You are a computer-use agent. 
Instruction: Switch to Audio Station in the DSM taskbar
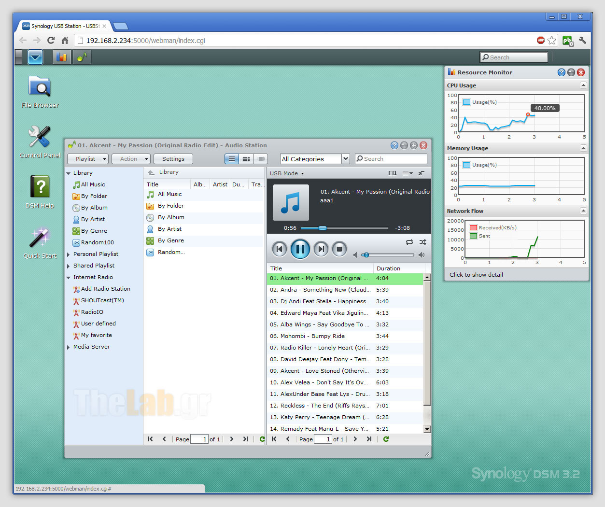tap(82, 57)
